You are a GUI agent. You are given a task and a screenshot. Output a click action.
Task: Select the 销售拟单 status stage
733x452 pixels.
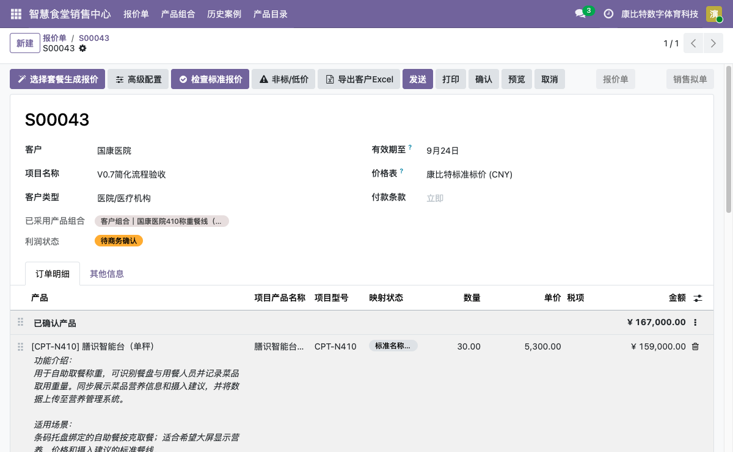tap(690, 79)
